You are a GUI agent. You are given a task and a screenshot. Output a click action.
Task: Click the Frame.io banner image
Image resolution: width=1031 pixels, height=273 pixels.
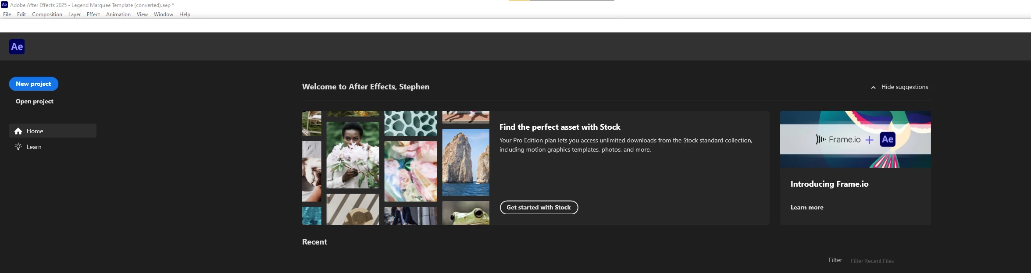click(855, 139)
